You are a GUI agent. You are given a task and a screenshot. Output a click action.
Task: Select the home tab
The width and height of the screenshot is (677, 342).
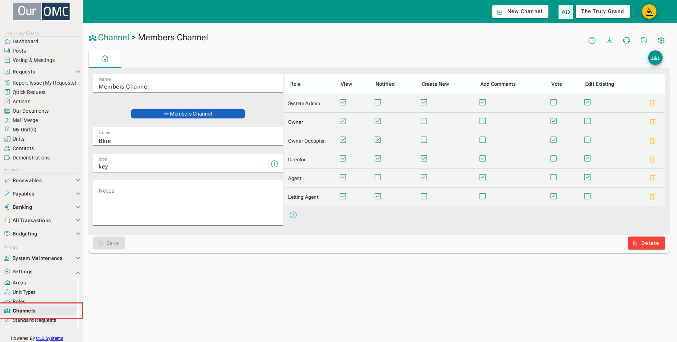[105, 59]
